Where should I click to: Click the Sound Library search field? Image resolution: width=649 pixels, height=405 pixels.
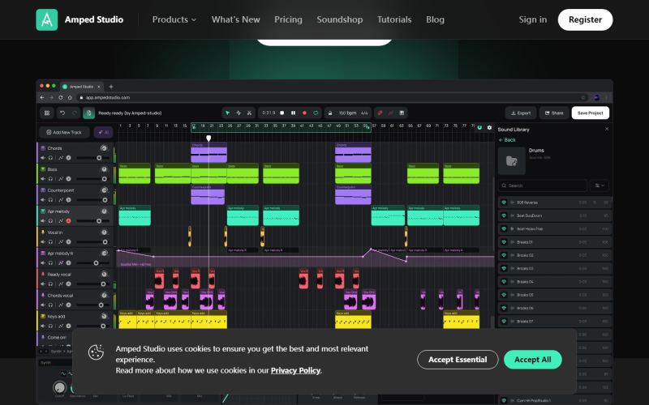coord(543,185)
